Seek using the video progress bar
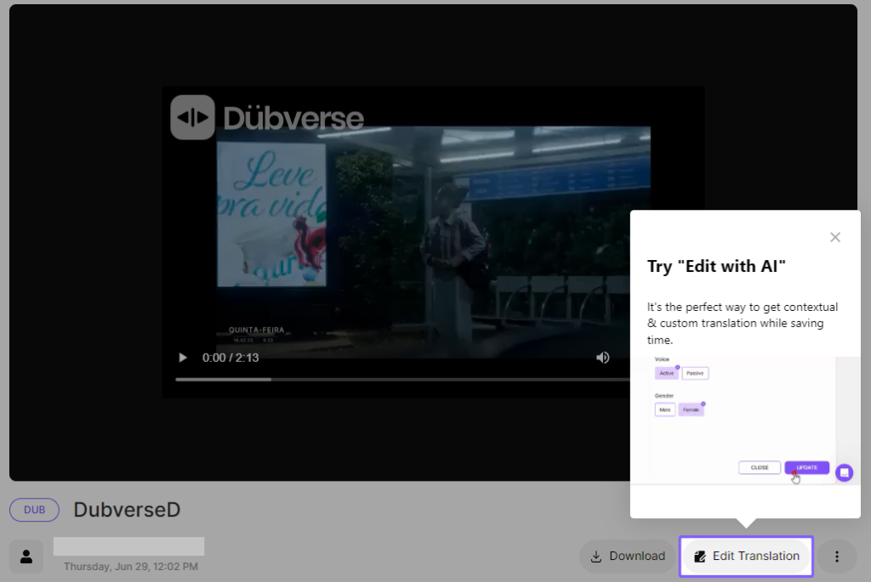This screenshot has height=582, width=871. click(402, 380)
